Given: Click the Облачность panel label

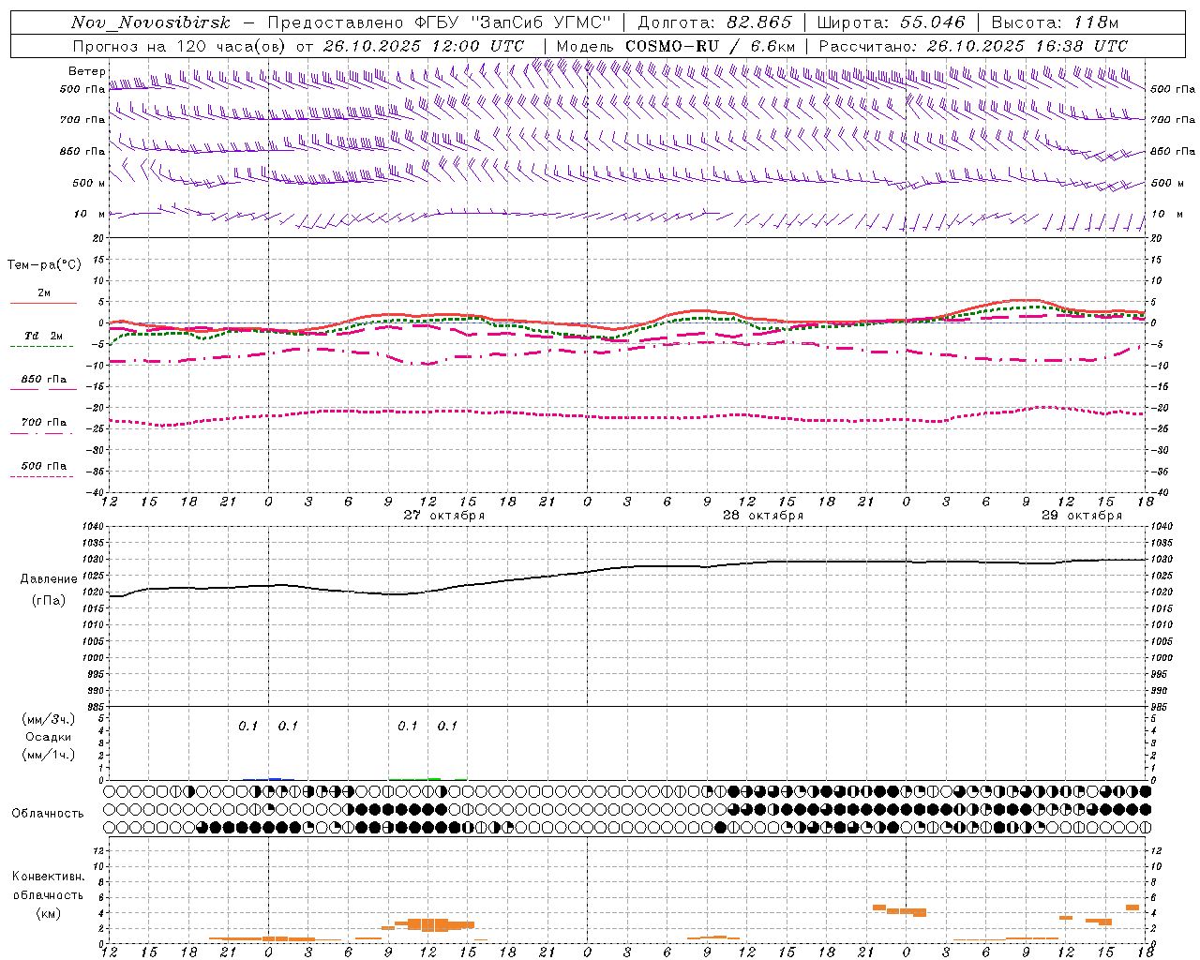Looking at the screenshot, I should coord(48,814).
